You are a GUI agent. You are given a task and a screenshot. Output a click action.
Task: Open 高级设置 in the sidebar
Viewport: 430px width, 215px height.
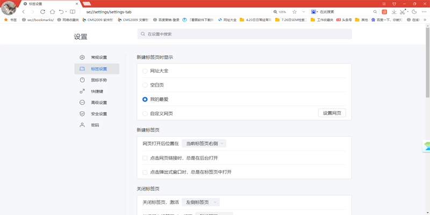tap(98, 103)
